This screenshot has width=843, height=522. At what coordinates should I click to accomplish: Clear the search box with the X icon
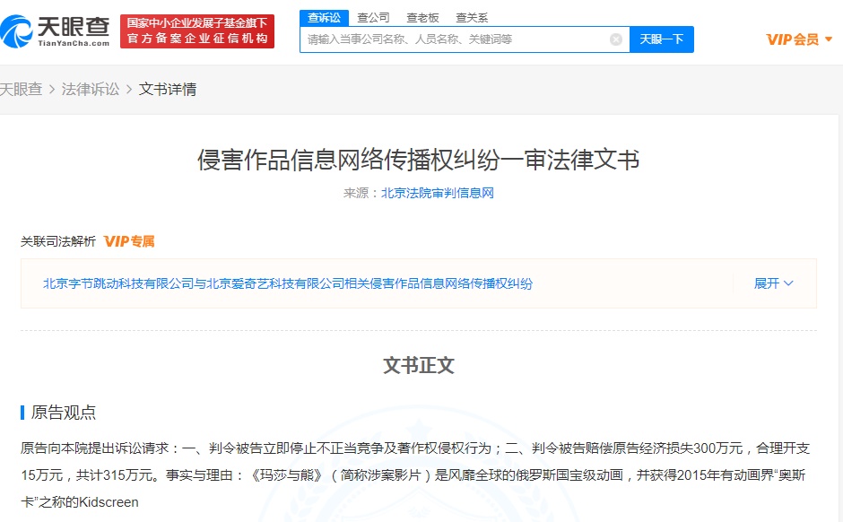coord(616,39)
